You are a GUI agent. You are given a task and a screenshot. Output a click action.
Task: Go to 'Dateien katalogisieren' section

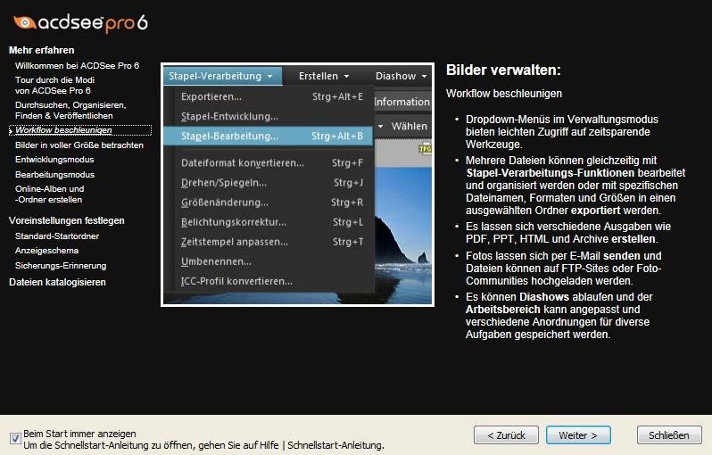(57, 283)
